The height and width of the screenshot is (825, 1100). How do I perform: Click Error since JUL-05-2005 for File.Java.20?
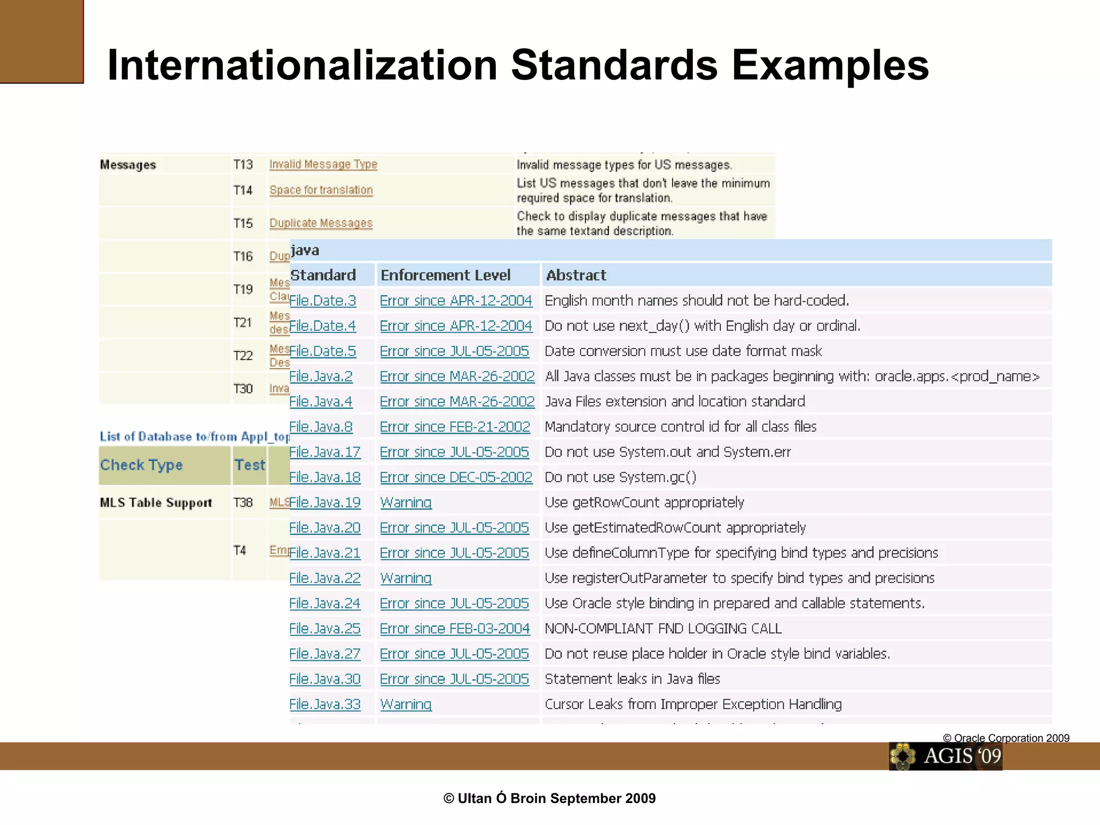tap(454, 527)
